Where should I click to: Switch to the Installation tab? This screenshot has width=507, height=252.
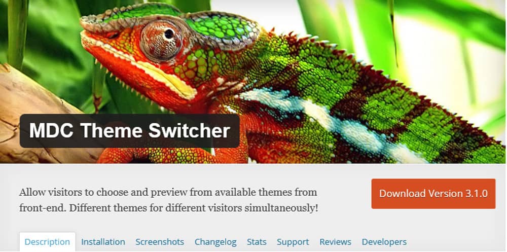coord(103,242)
